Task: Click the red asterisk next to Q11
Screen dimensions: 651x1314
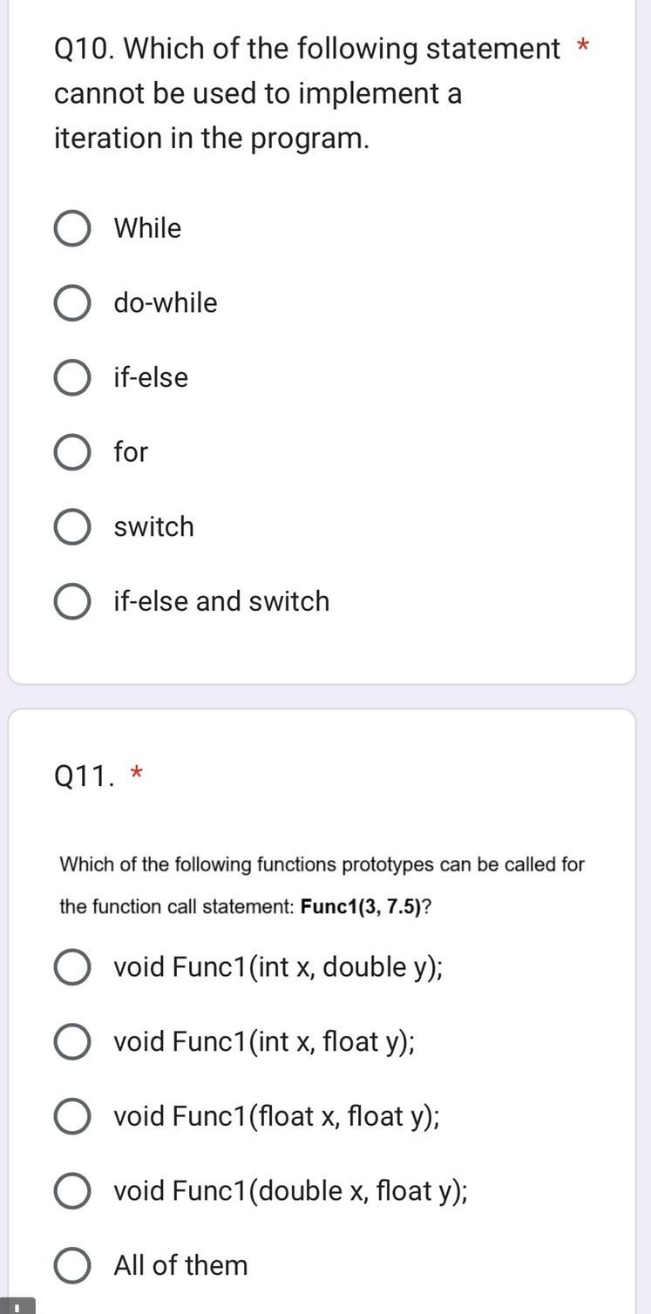Action: (x=137, y=772)
